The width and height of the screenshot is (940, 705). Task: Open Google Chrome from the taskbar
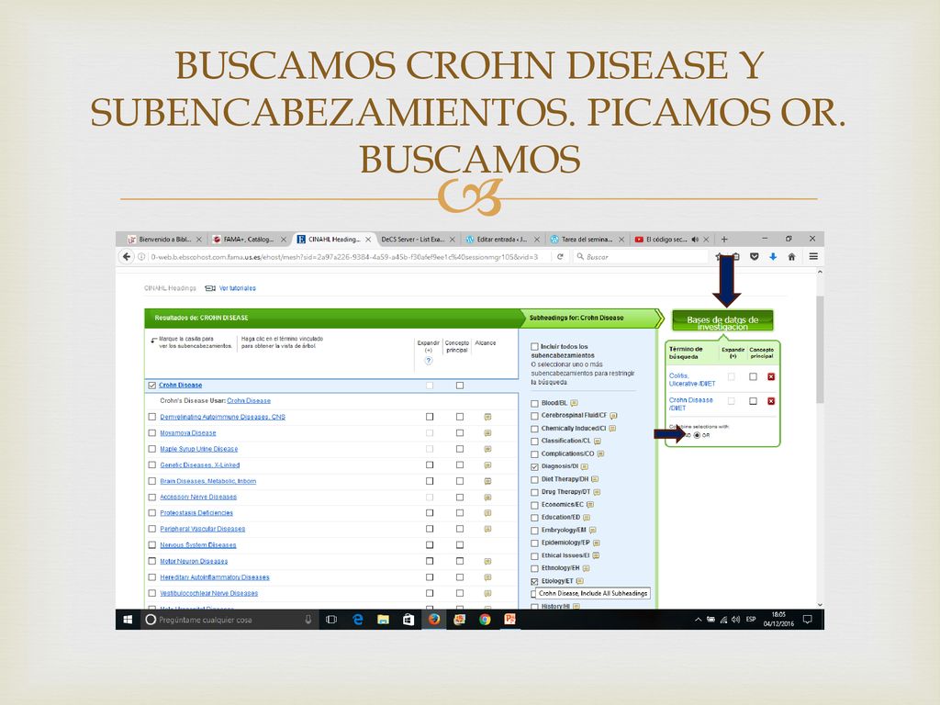(x=485, y=620)
